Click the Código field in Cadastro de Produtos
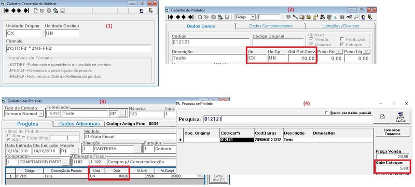Viewport: 415px width, 187px height. 211,42
